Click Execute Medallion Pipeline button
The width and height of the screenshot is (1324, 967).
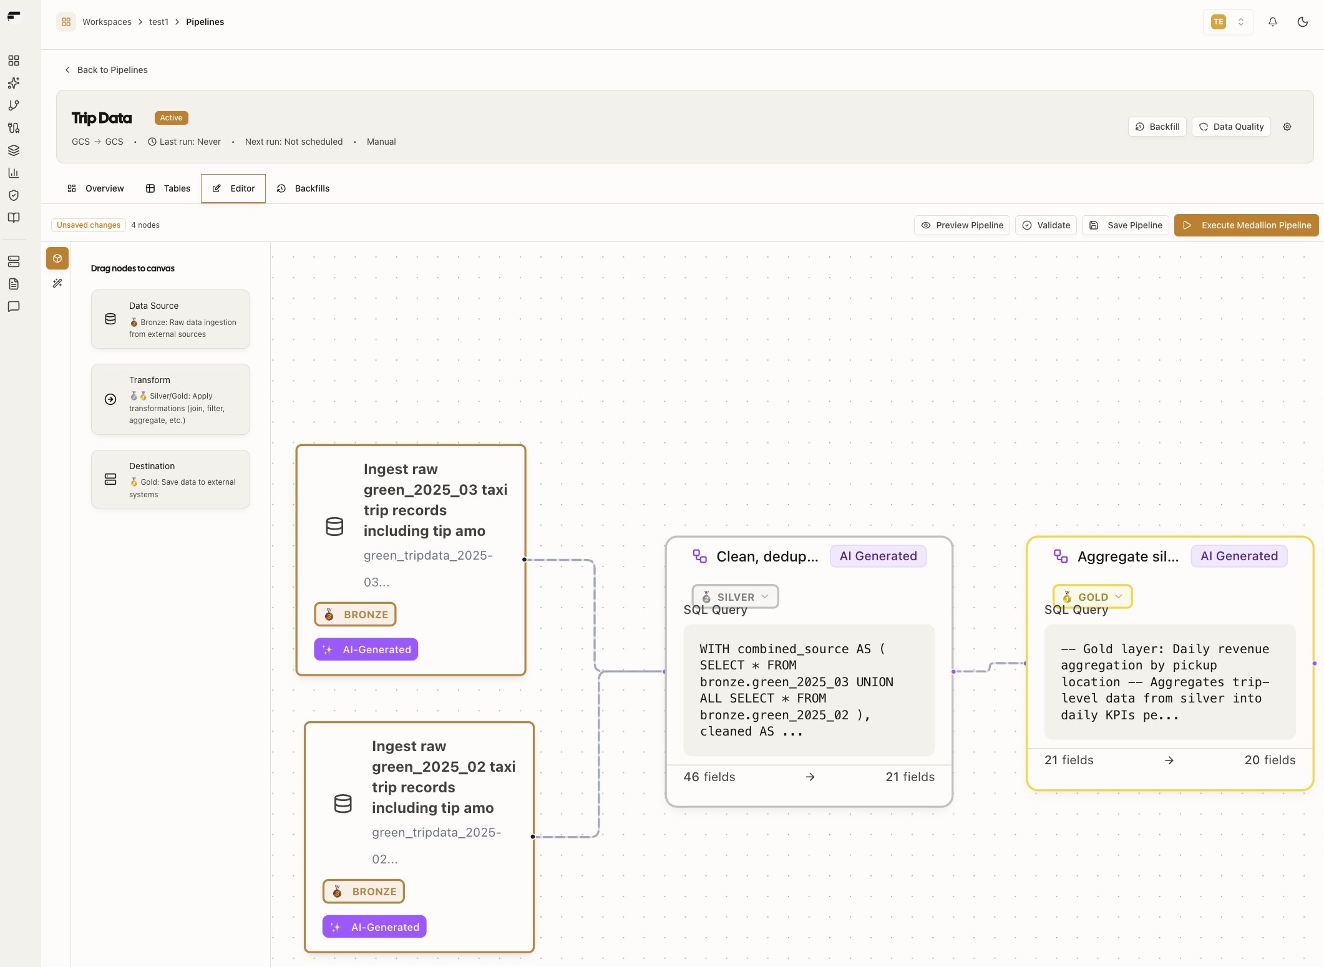[x=1246, y=225]
